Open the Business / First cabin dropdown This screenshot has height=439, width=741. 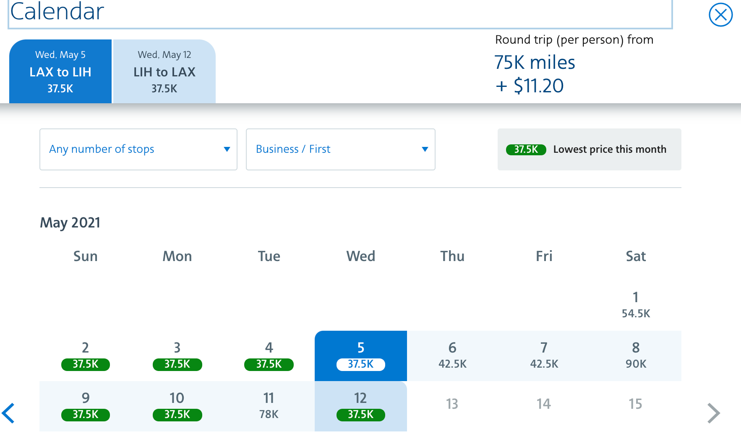pyautogui.click(x=340, y=149)
